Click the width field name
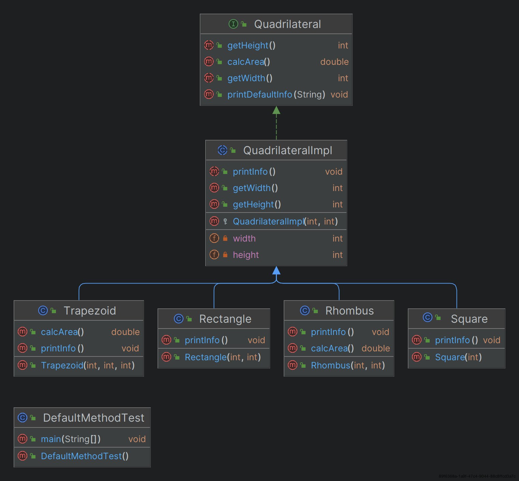The height and width of the screenshot is (481, 519). click(244, 238)
